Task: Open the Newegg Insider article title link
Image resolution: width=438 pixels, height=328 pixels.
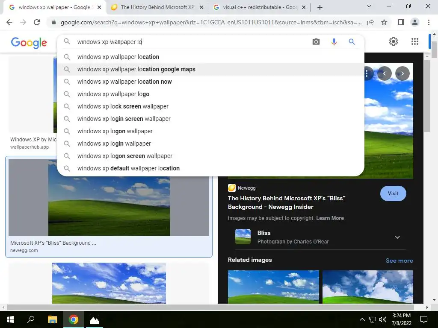Action: pyautogui.click(x=287, y=202)
